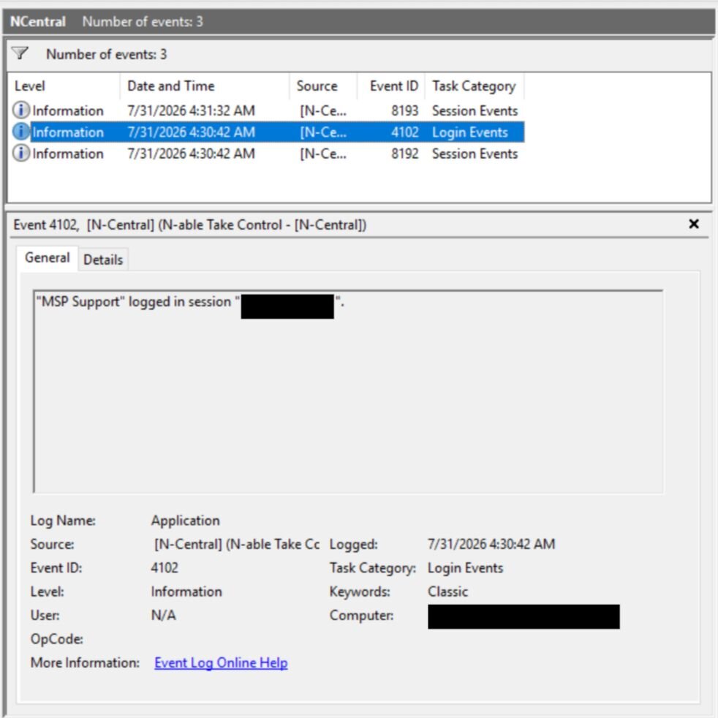Click the N/A user value

163,615
